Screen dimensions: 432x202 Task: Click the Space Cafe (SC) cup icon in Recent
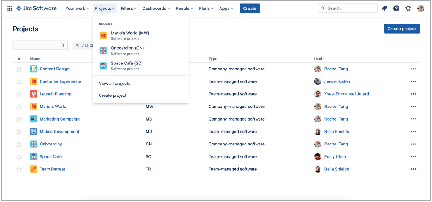pos(103,66)
